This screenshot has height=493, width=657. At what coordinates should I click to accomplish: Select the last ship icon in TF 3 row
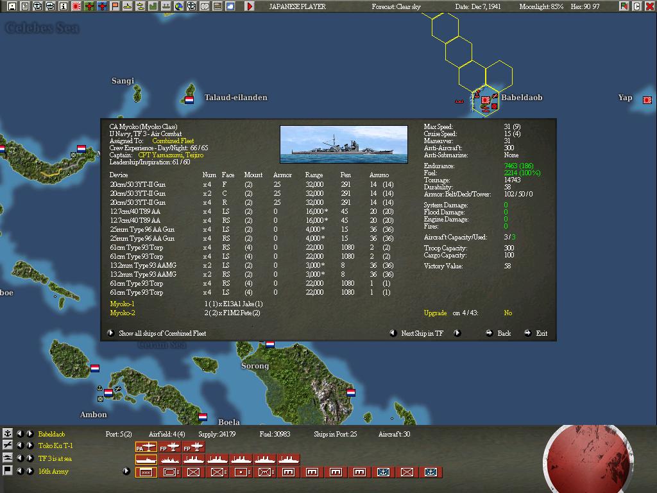(x=288, y=460)
